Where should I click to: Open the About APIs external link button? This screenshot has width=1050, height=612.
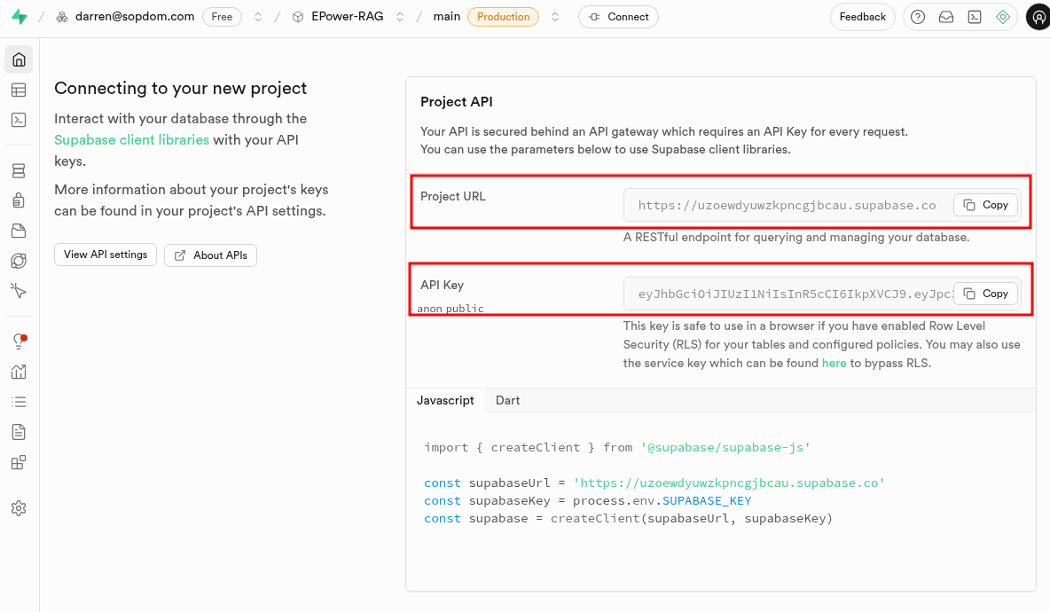210,255
